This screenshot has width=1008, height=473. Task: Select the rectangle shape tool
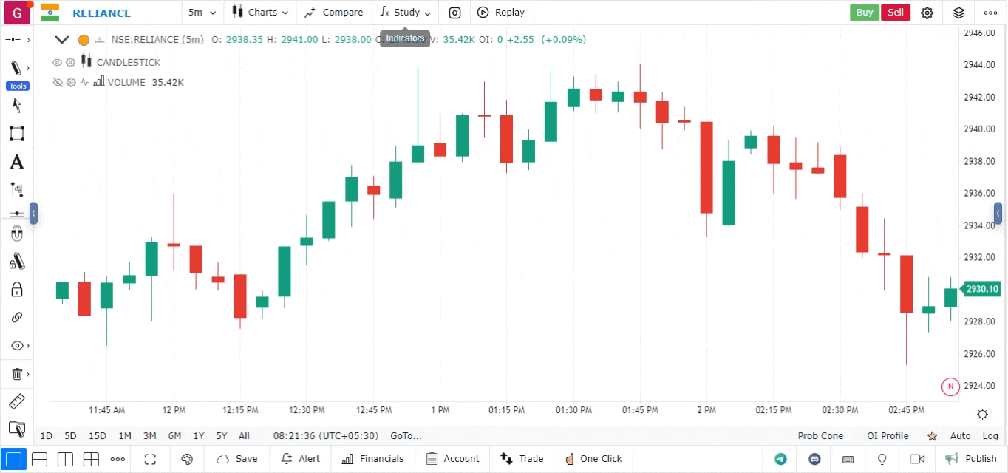tap(16, 134)
